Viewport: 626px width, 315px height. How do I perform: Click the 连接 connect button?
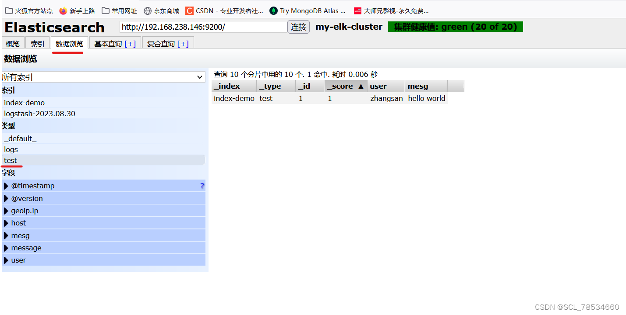pyautogui.click(x=299, y=27)
